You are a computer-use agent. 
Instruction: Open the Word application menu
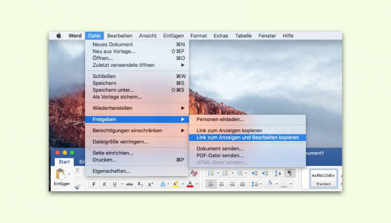coord(75,36)
